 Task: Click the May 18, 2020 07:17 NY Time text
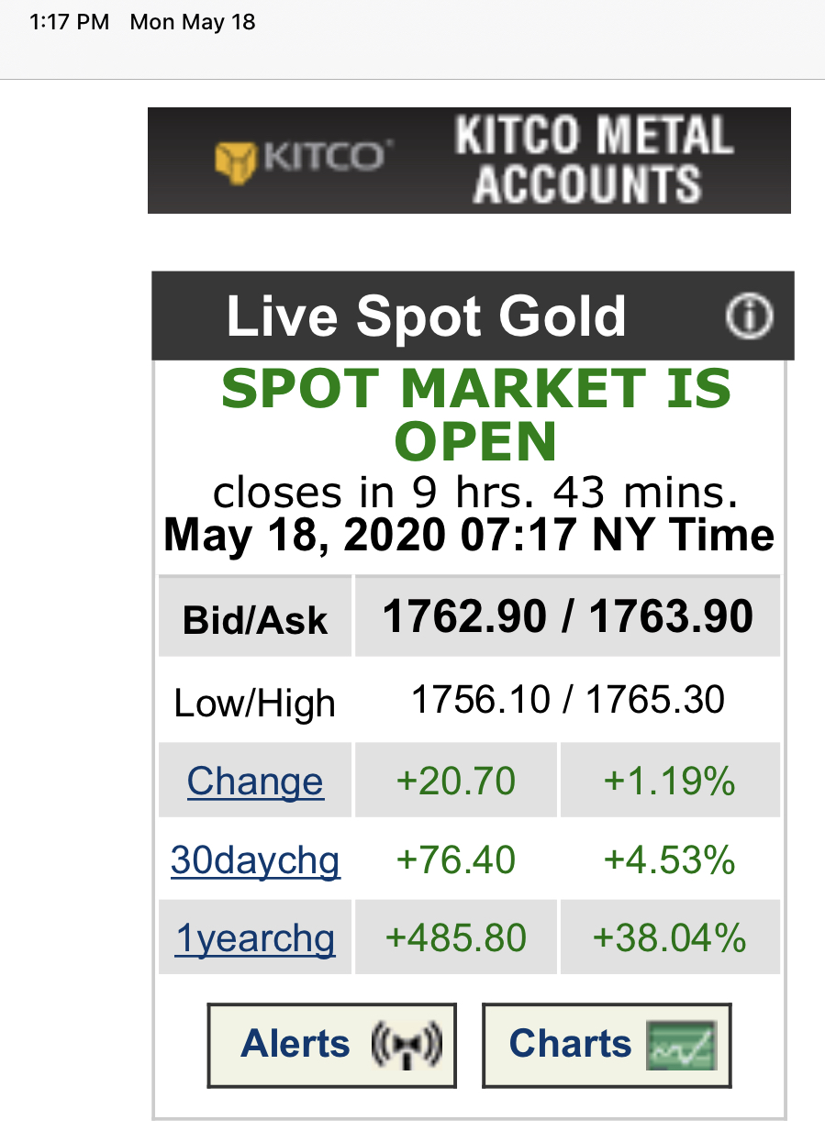(468, 535)
